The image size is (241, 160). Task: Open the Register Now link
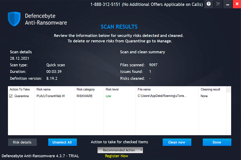[116, 156]
